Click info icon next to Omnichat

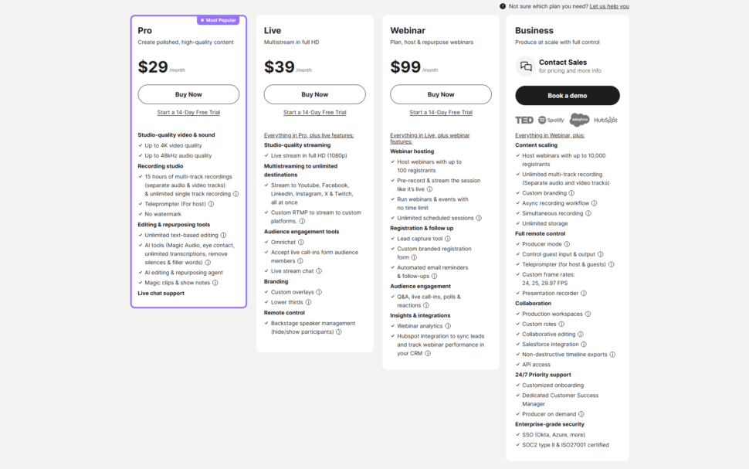coord(300,242)
